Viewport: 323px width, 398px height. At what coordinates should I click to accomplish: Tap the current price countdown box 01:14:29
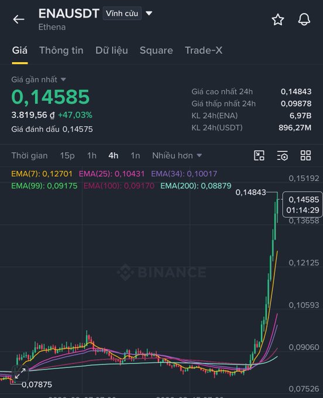(x=303, y=205)
